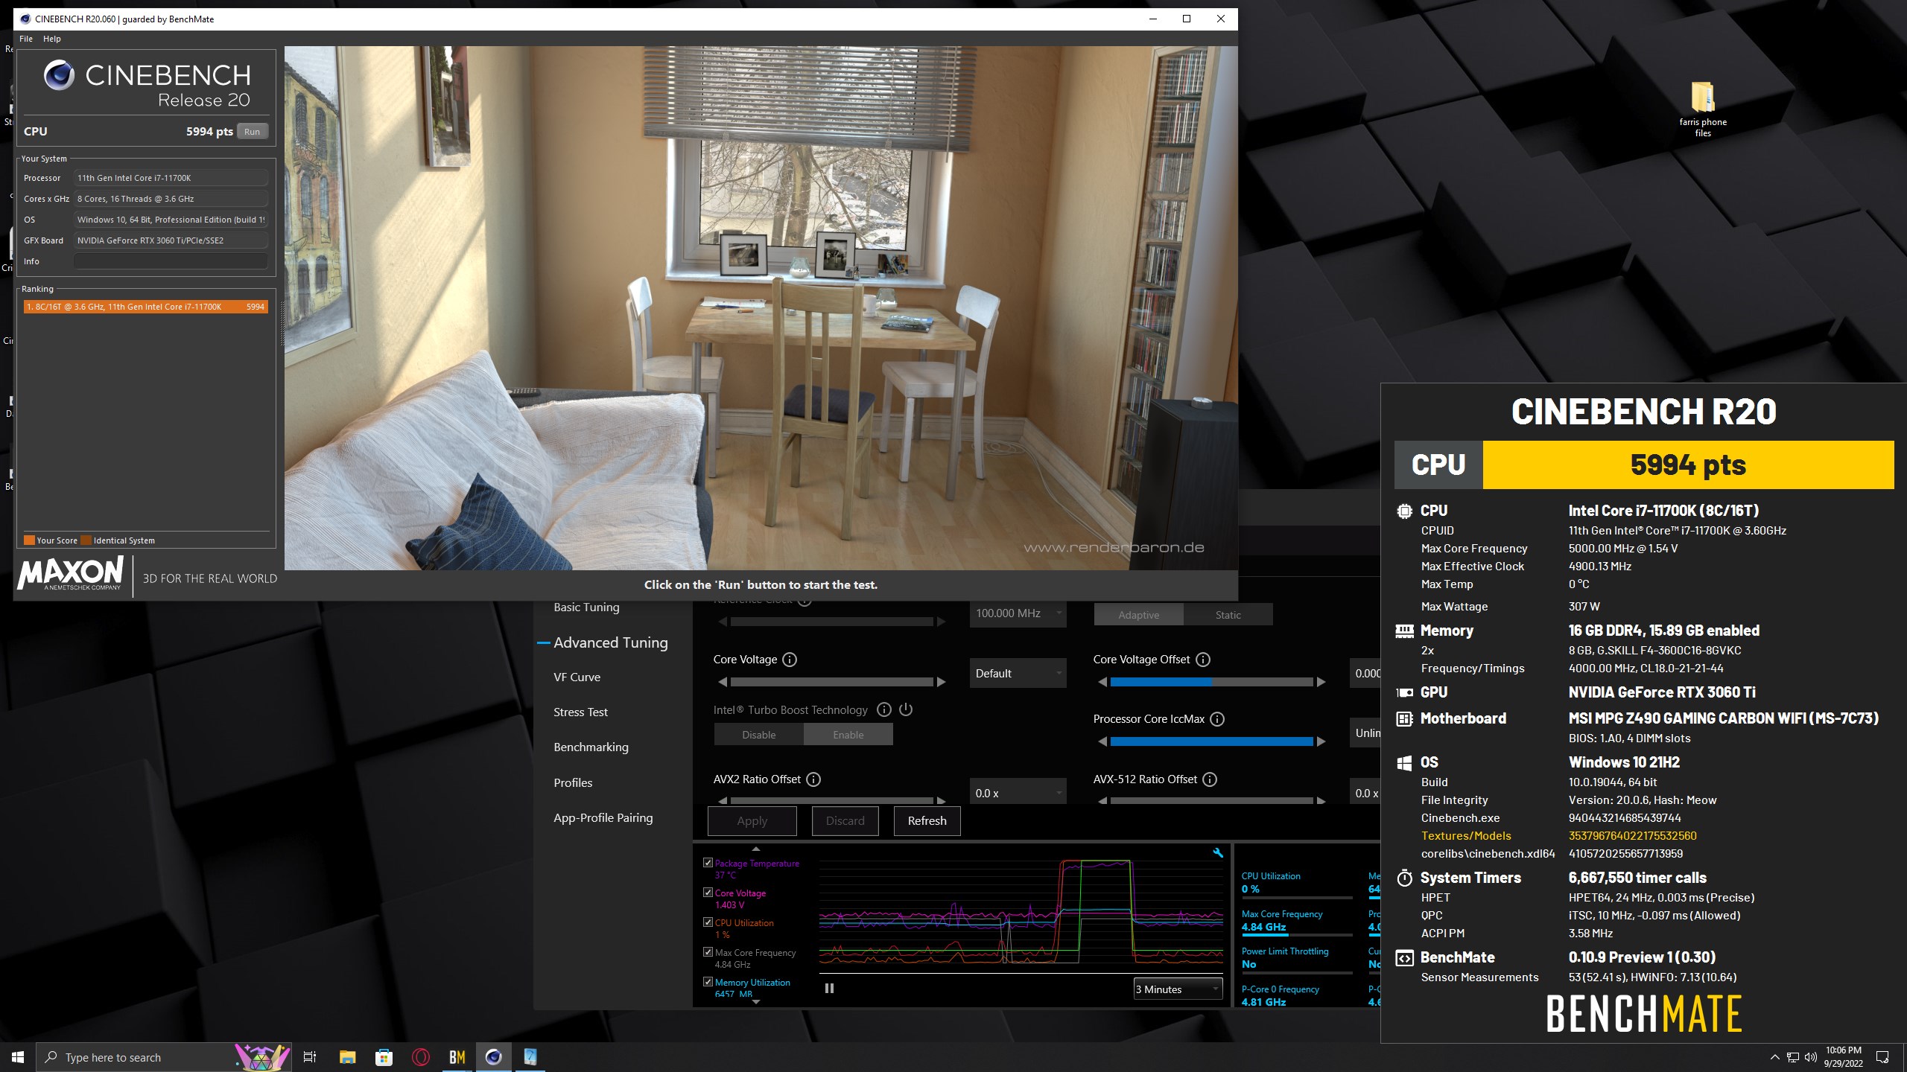Click the Discard button
Viewport: 1907px width, 1072px height.
point(845,821)
